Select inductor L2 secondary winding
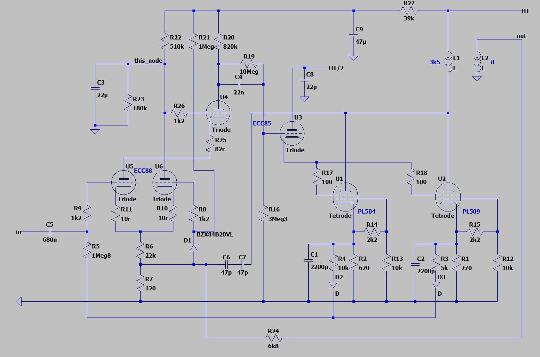 point(477,62)
